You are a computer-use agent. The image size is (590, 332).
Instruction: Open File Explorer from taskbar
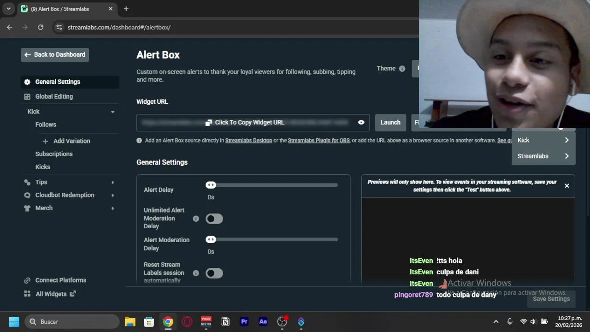tap(130, 322)
